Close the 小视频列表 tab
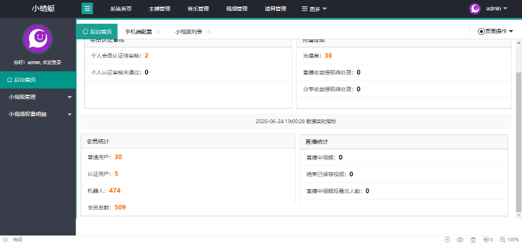 pos(209,32)
